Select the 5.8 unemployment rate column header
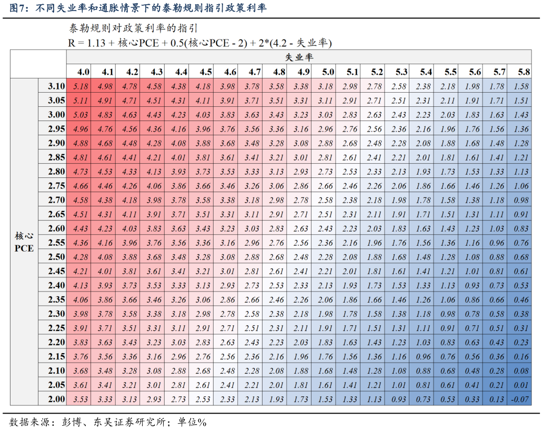 [x=524, y=72]
